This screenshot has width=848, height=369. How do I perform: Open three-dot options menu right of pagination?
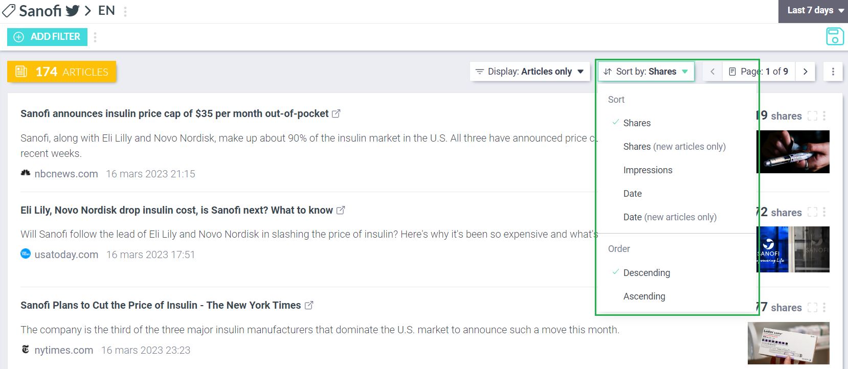[833, 72]
